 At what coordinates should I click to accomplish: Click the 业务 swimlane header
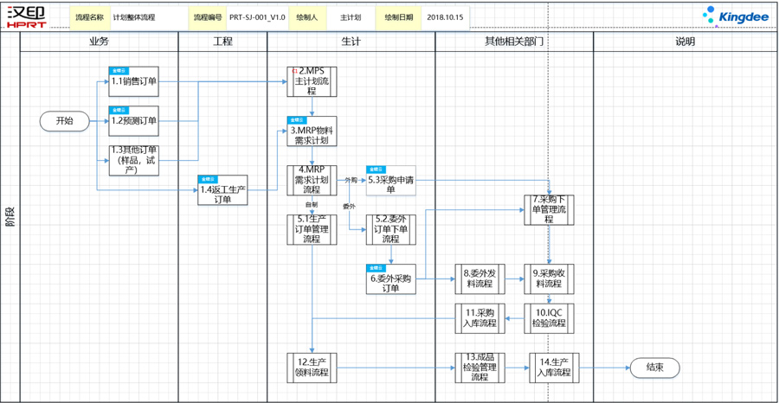[x=99, y=42]
